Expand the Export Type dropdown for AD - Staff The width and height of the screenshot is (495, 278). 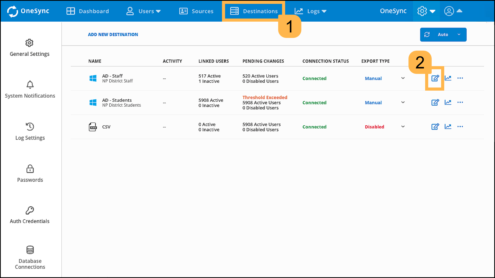pos(403,78)
